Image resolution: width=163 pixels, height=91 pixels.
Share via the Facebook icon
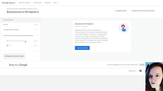click(x=141, y=71)
